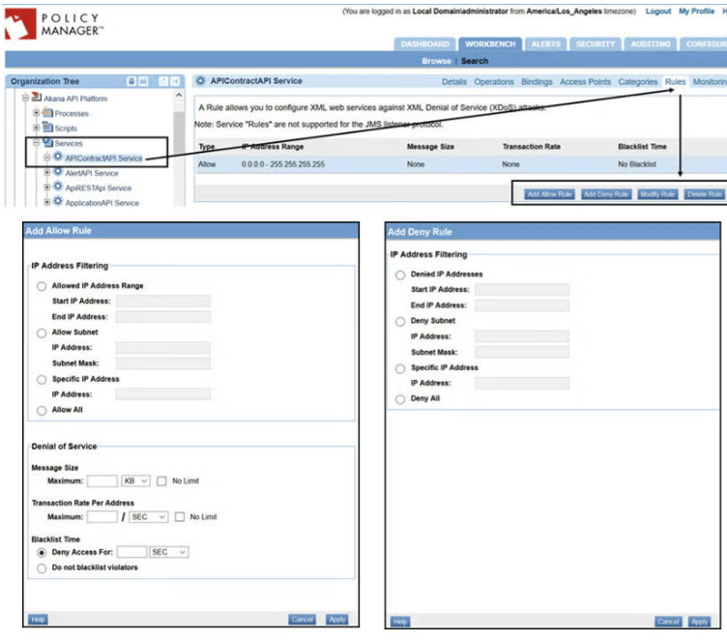Select the Deny Subnet radio option
727x640 pixels.
[x=400, y=322]
